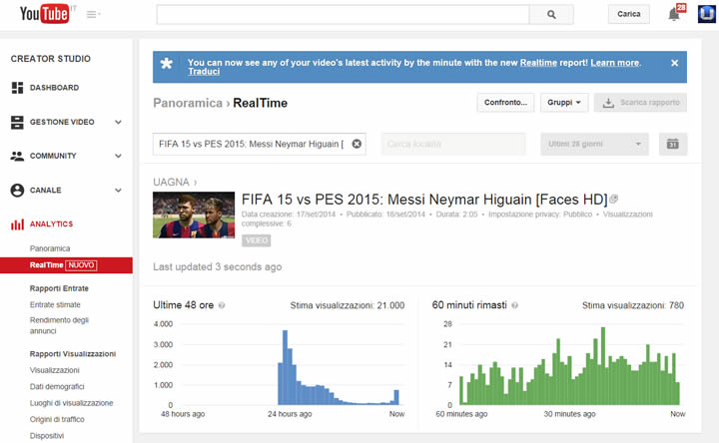Open the calendar date picker icon

[673, 145]
